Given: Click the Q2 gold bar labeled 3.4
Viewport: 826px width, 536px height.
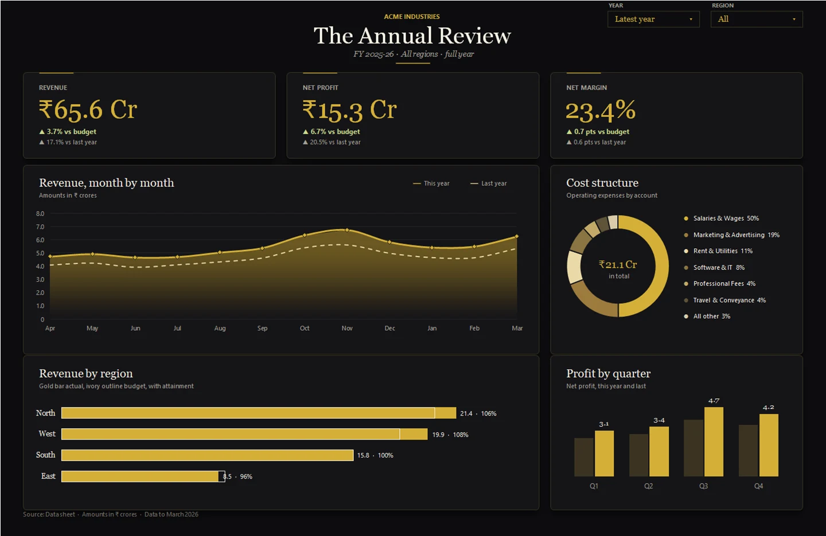Looking at the screenshot, I should (659, 452).
